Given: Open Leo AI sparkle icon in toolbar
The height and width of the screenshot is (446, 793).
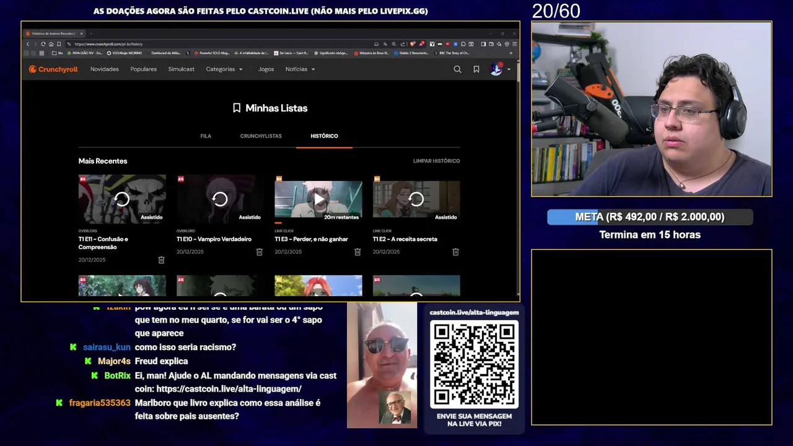Looking at the screenshot, I should point(499,44).
